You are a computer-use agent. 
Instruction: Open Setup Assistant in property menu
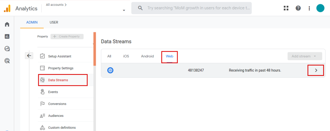point(60,56)
